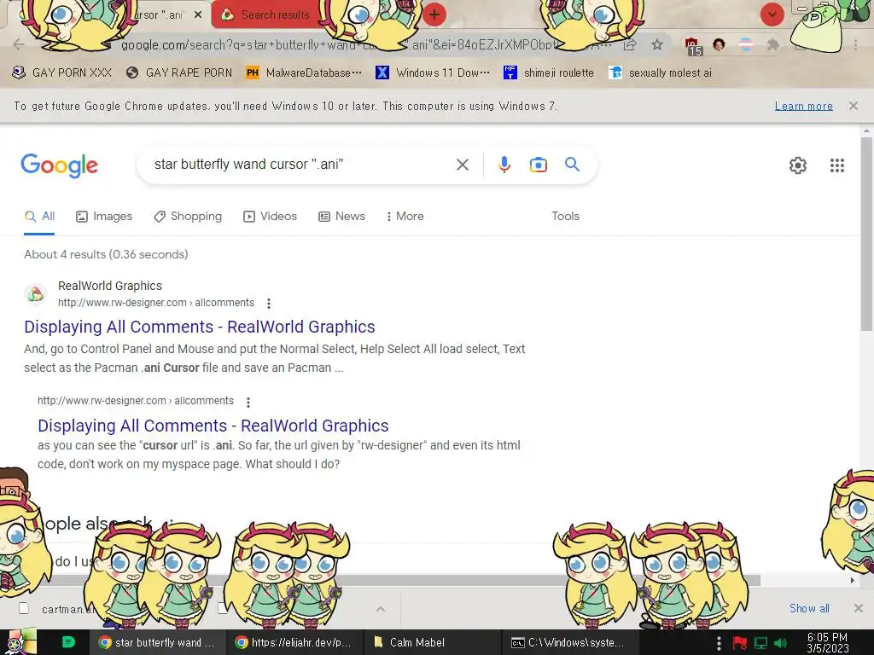Open Action Center red flag icon
Viewport: 874px width, 655px height.
click(x=740, y=643)
